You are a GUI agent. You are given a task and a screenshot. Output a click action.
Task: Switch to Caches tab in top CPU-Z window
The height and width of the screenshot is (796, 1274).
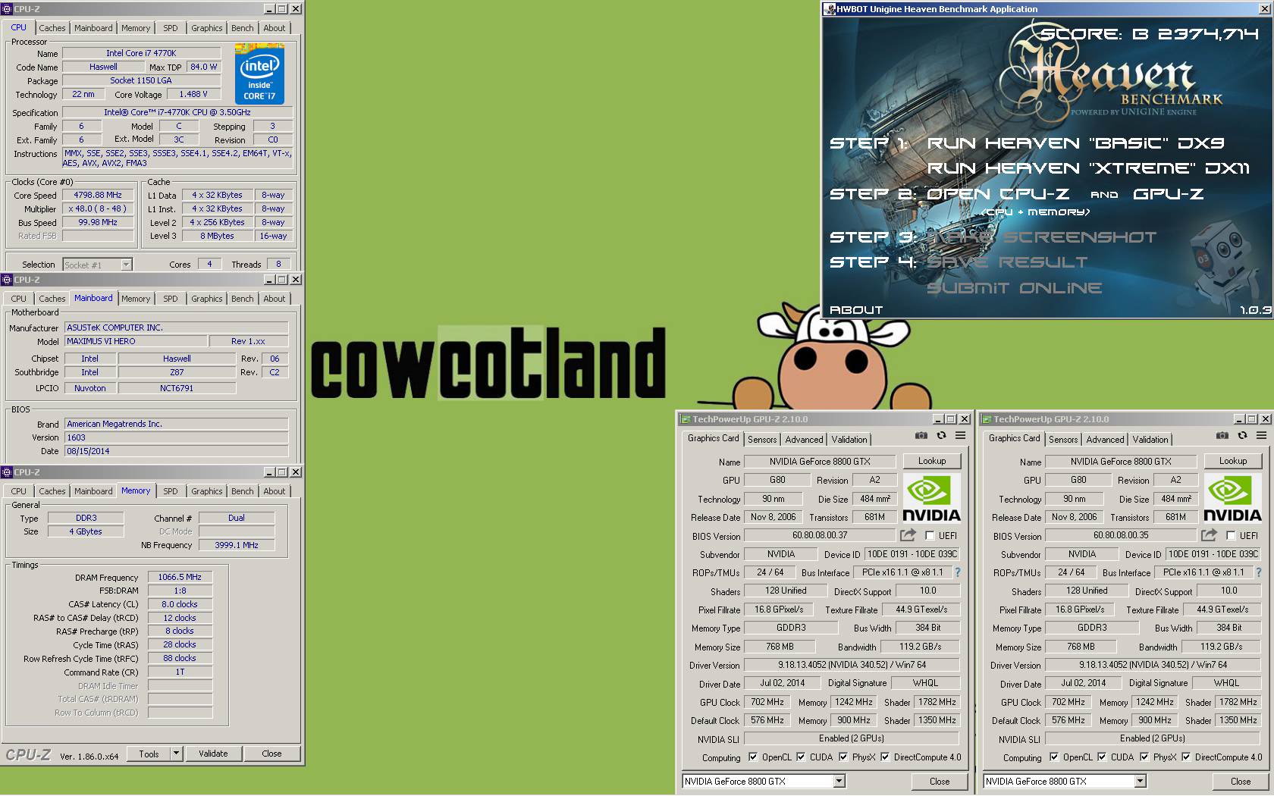[x=52, y=28]
